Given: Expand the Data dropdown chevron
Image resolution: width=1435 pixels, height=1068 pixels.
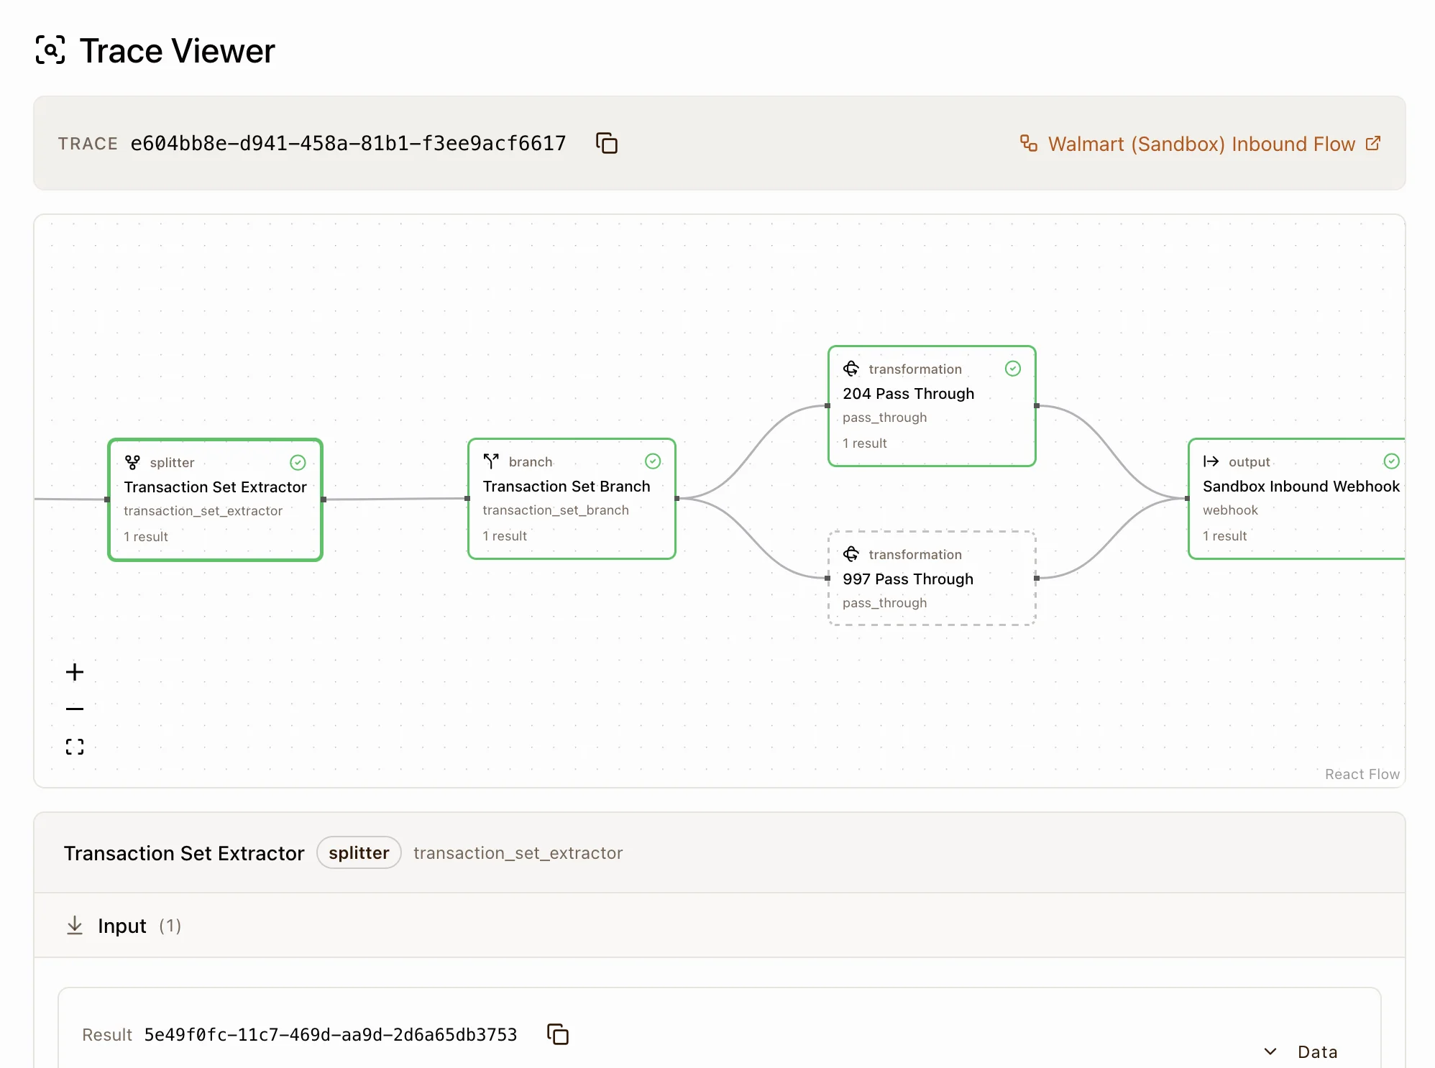Looking at the screenshot, I should pyautogui.click(x=1270, y=1051).
